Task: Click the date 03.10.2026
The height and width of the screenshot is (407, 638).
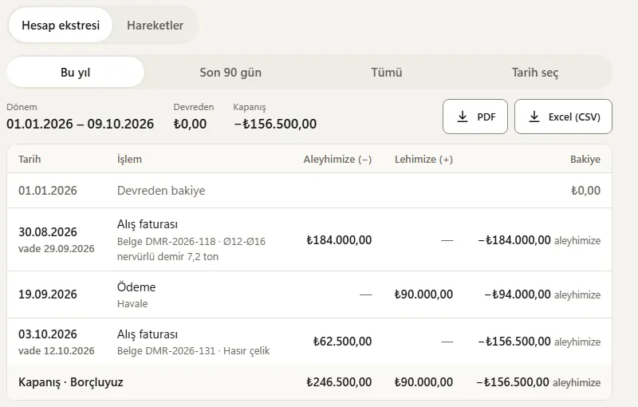Action: (48, 334)
